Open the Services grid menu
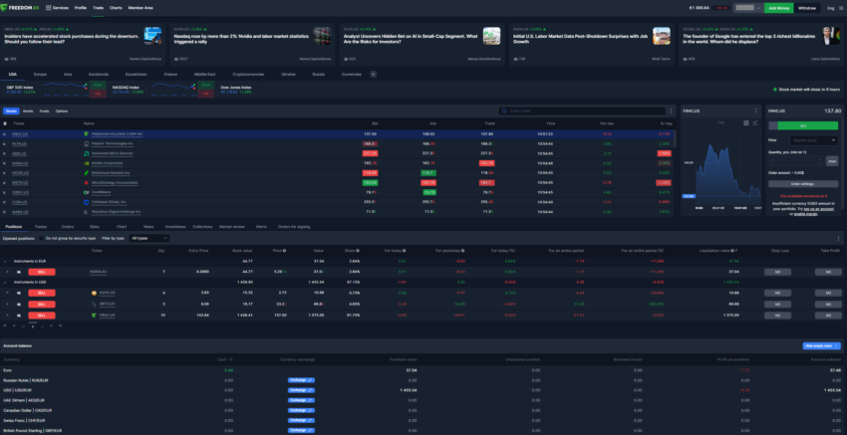The height and width of the screenshot is (435, 847). tap(57, 8)
